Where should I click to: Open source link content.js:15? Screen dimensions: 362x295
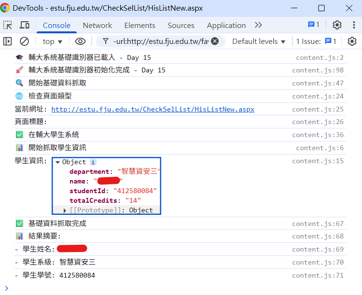click(318, 161)
